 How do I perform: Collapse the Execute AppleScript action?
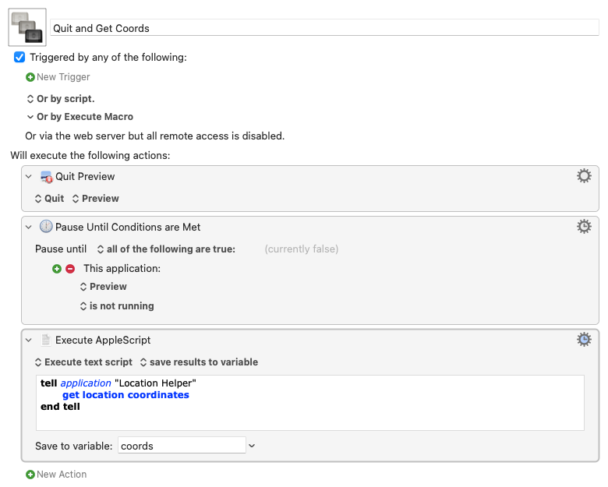pyautogui.click(x=29, y=340)
